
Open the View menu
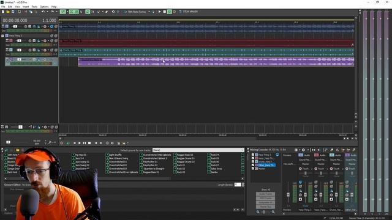point(17,7)
